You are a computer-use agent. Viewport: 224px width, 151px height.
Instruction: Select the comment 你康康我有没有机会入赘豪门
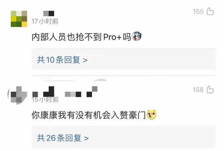(x=89, y=115)
